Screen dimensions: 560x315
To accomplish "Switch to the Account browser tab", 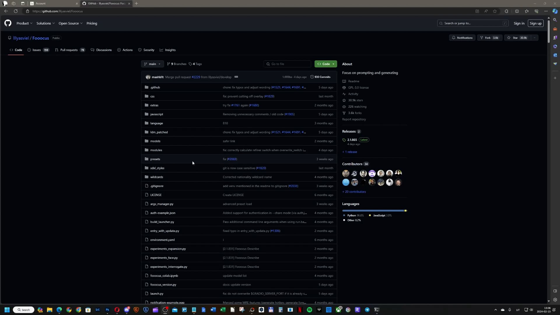I will pos(54,3).
